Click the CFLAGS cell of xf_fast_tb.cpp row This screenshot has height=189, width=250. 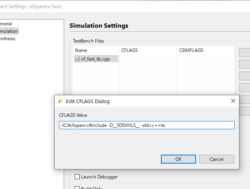point(148,59)
